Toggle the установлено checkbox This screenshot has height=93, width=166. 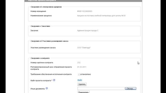79,74
